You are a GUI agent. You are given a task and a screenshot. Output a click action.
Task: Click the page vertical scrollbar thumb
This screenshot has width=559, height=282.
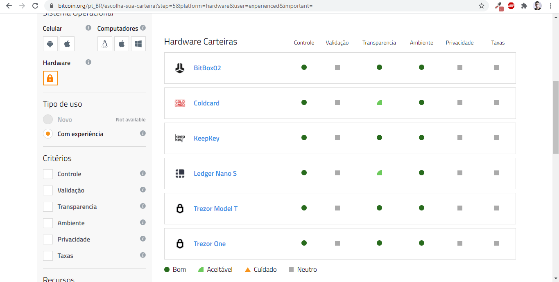(556, 116)
